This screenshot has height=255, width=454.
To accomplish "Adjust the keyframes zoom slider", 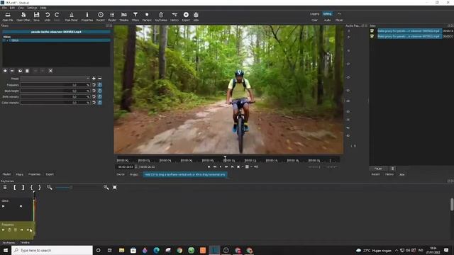I will coord(78,187).
